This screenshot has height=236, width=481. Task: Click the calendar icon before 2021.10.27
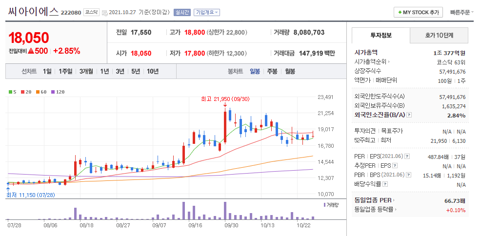coord(104,13)
